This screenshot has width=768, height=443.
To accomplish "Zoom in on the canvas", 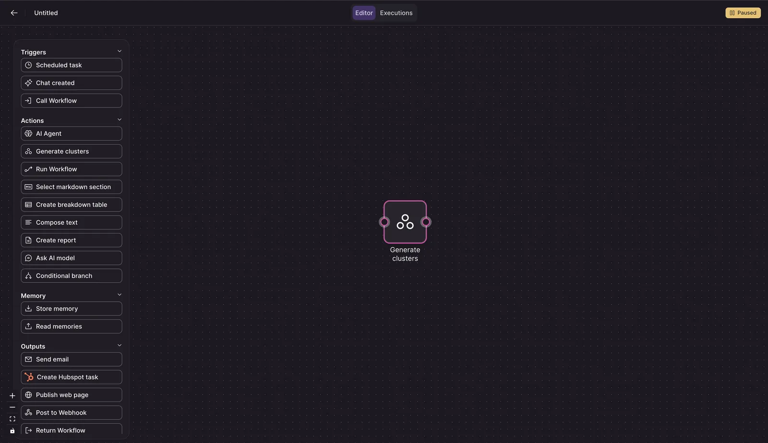I will pyautogui.click(x=12, y=396).
